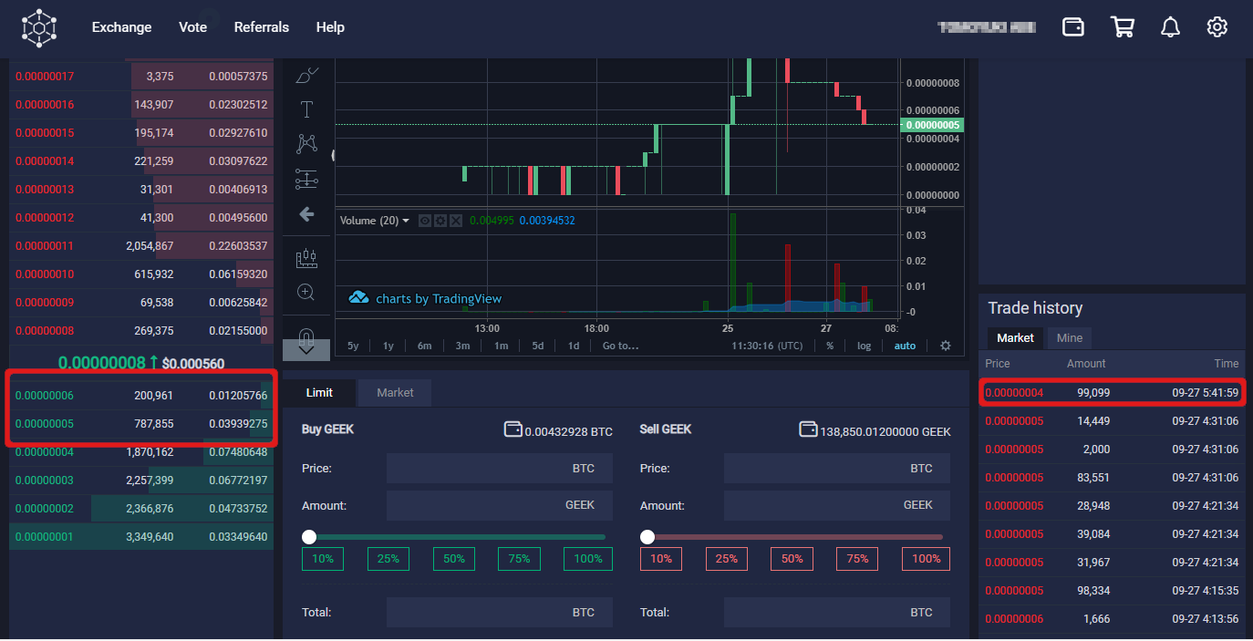The image size is (1253, 641).
Task: Toggle Volume indicator visibility eye
Action: point(424,221)
